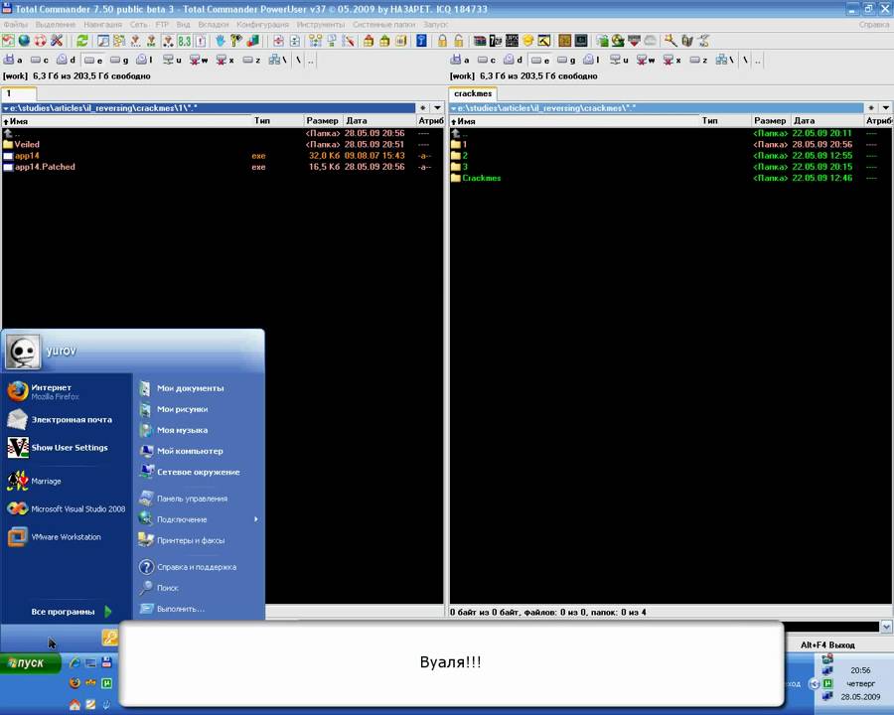The height and width of the screenshot is (715, 894).
Task: Click the red lifebuoy toolbar icon
Action: click(40, 41)
